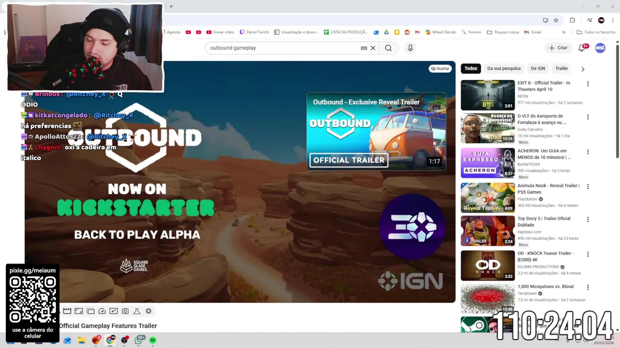The height and width of the screenshot is (348, 620).
Task: Open the Google Keep bookmark icon
Action: tap(397, 32)
